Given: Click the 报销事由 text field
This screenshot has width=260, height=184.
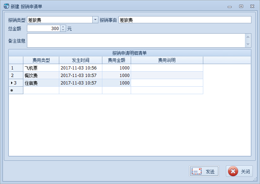Looking at the screenshot, I should pos(185,20).
